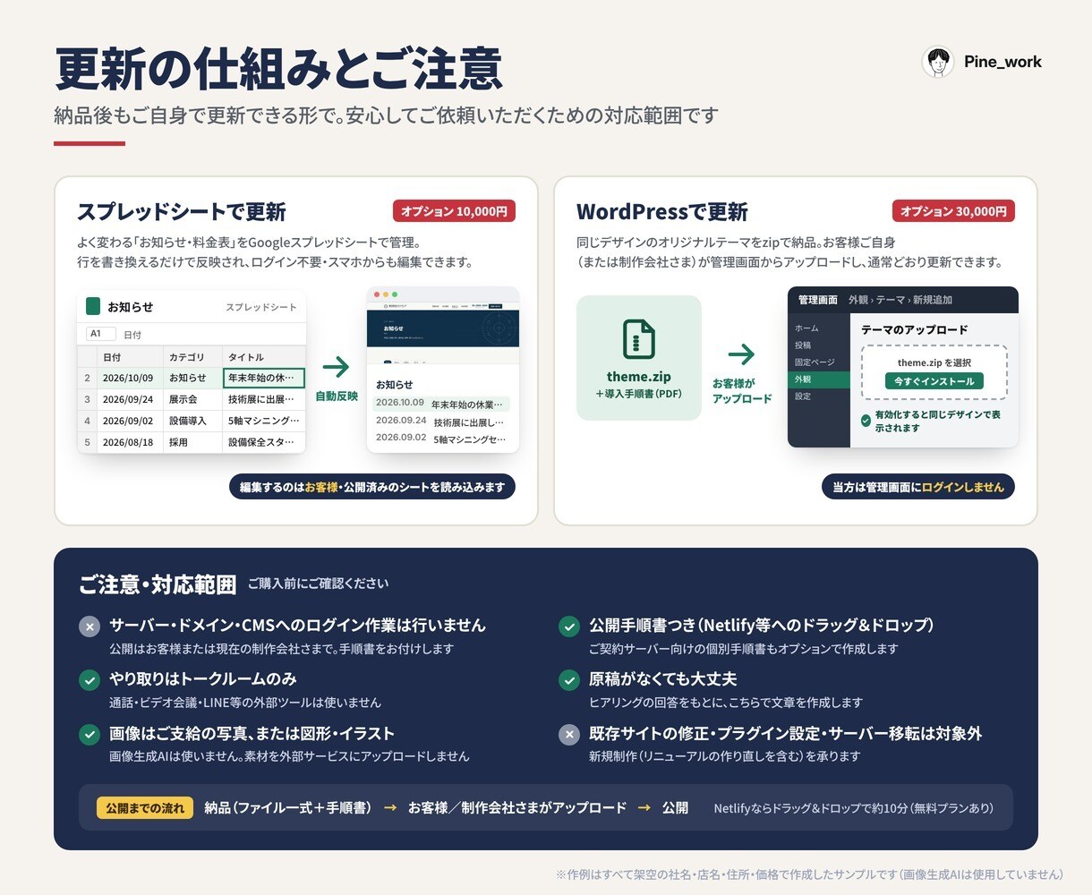Open 2026.10.09 news entry in browser mockup
This screenshot has height=895, width=1092.
click(441, 404)
